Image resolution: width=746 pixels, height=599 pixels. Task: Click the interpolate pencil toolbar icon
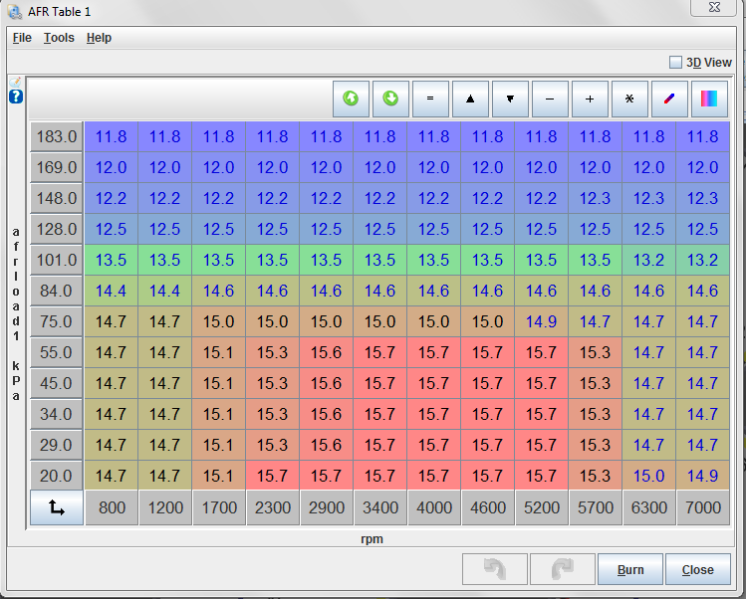click(x=669, y=99)
